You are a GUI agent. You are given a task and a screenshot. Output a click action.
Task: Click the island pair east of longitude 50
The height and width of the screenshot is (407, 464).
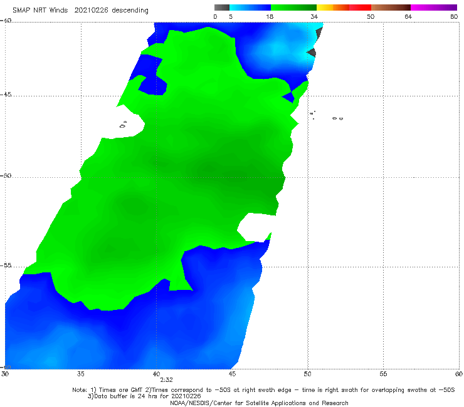click(337, 118)
